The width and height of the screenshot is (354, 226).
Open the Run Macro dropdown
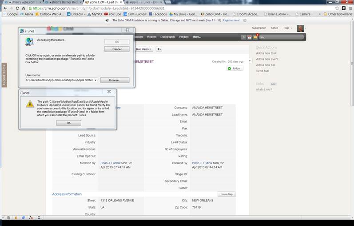coord(144,49)
